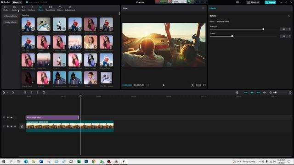Select the example.mp4 video clip

coord(70,126)
